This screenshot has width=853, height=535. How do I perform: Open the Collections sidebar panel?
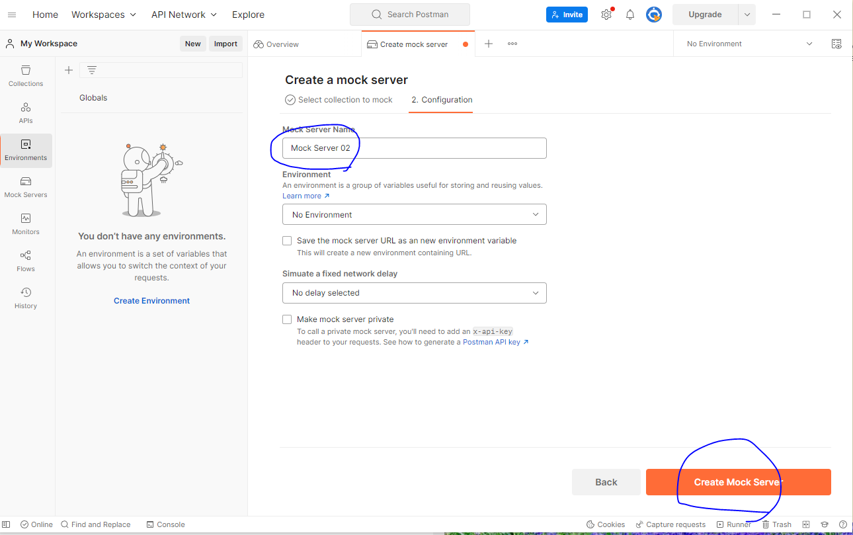(26, 76)
